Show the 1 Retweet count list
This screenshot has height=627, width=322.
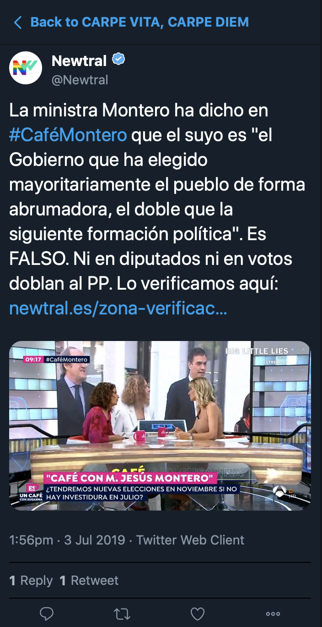tap(89, 580)
